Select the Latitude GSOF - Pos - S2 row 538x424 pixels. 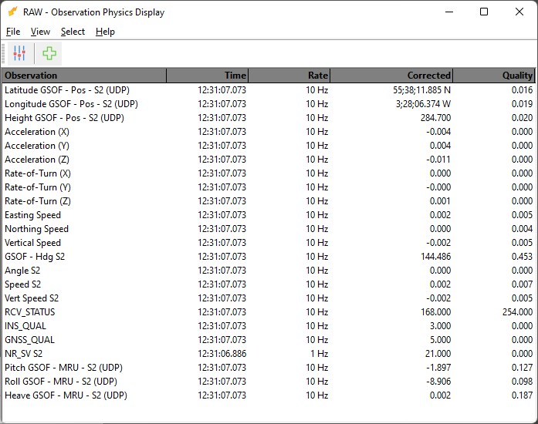[x=71, y=90]
